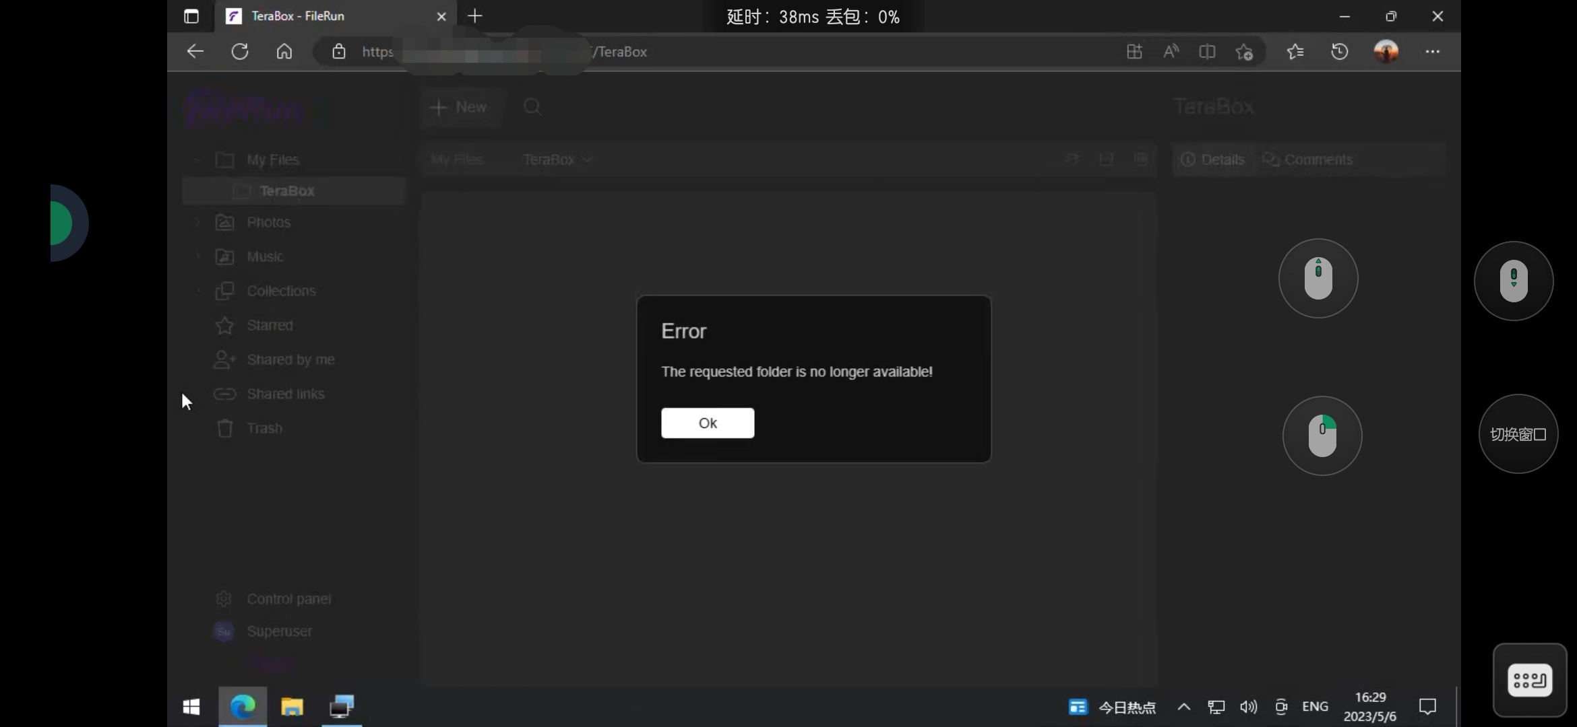Open Music in the sidebar
Image resolution: width=1577 pixels, height=727 pixels.
[x=265, y=256]
